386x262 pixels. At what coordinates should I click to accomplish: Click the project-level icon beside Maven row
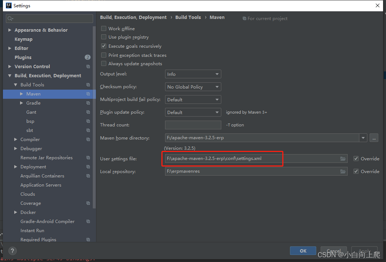[x=88, y=94]
